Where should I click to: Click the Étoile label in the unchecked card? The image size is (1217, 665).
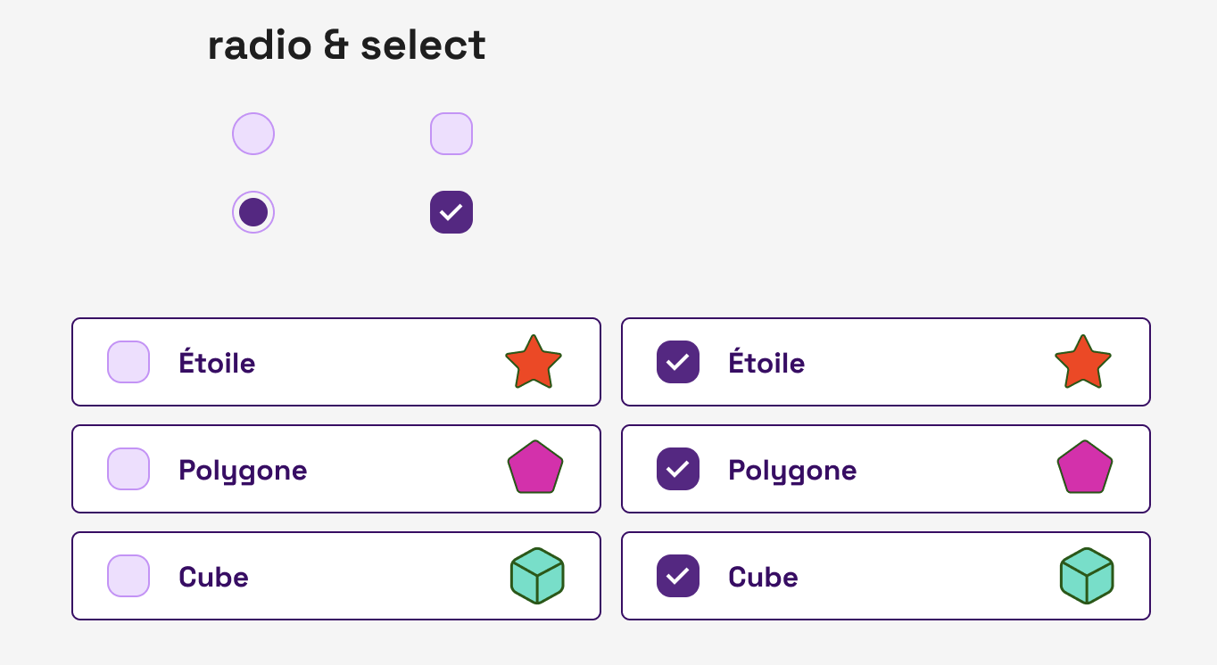tap(217, 364)
